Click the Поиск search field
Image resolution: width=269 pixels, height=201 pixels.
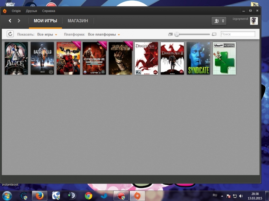(238, 34)
